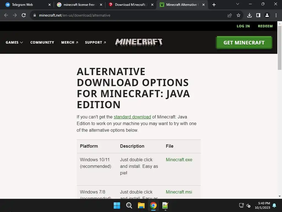Close the Telegram Web tab
The image size is (282, 212).
click(50, 5)
